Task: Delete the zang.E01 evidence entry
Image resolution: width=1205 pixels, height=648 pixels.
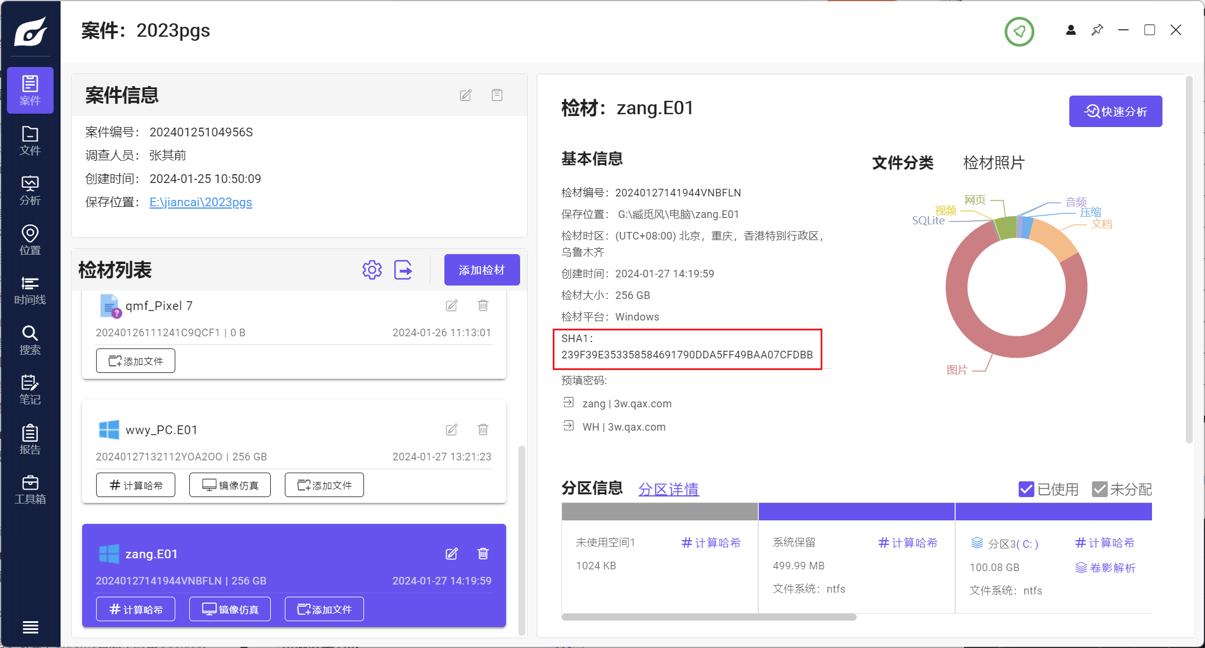Action: pyautogui.click(x=483, y=554)
